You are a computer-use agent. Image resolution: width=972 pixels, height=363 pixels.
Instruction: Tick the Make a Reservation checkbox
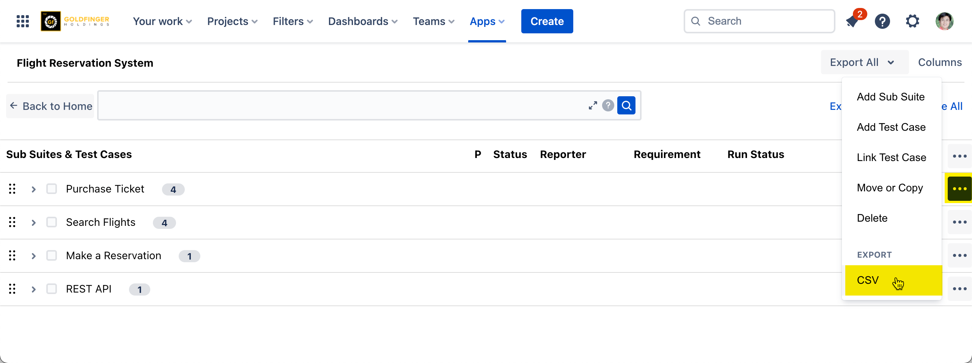[x=52, y=255]
